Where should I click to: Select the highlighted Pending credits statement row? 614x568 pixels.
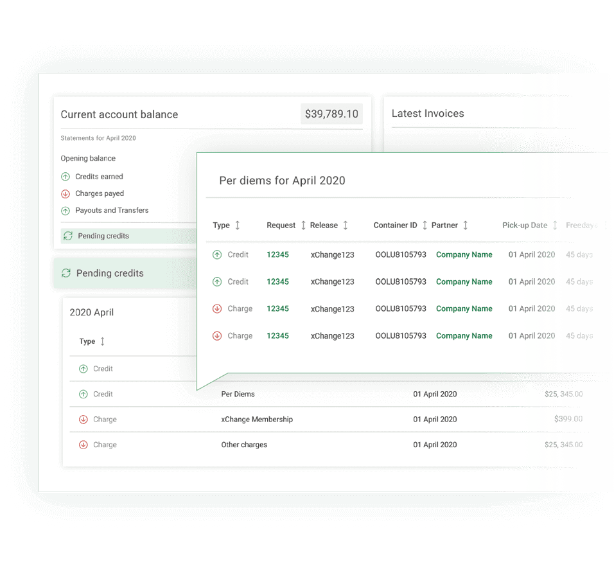[x=128, y=236]
